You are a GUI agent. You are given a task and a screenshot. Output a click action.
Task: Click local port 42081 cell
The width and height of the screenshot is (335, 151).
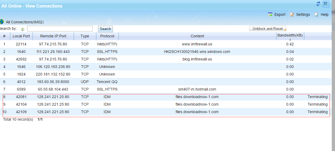point(21,97)
